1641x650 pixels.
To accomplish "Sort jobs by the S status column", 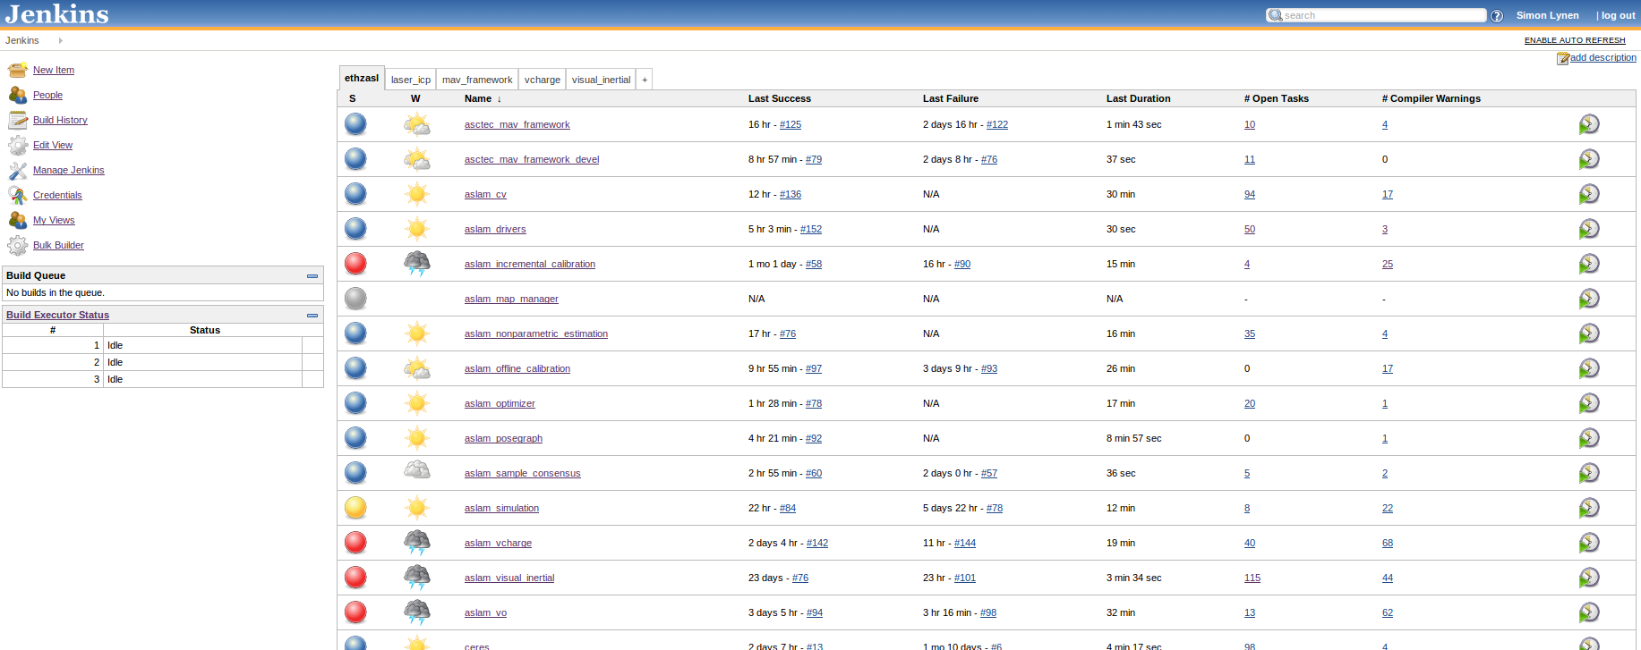I will (x=353, y=98).
